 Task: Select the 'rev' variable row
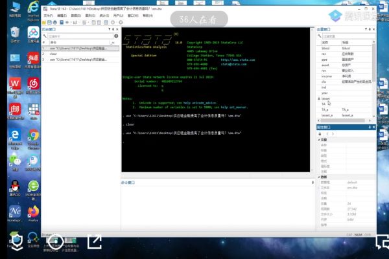click(345, 71)
